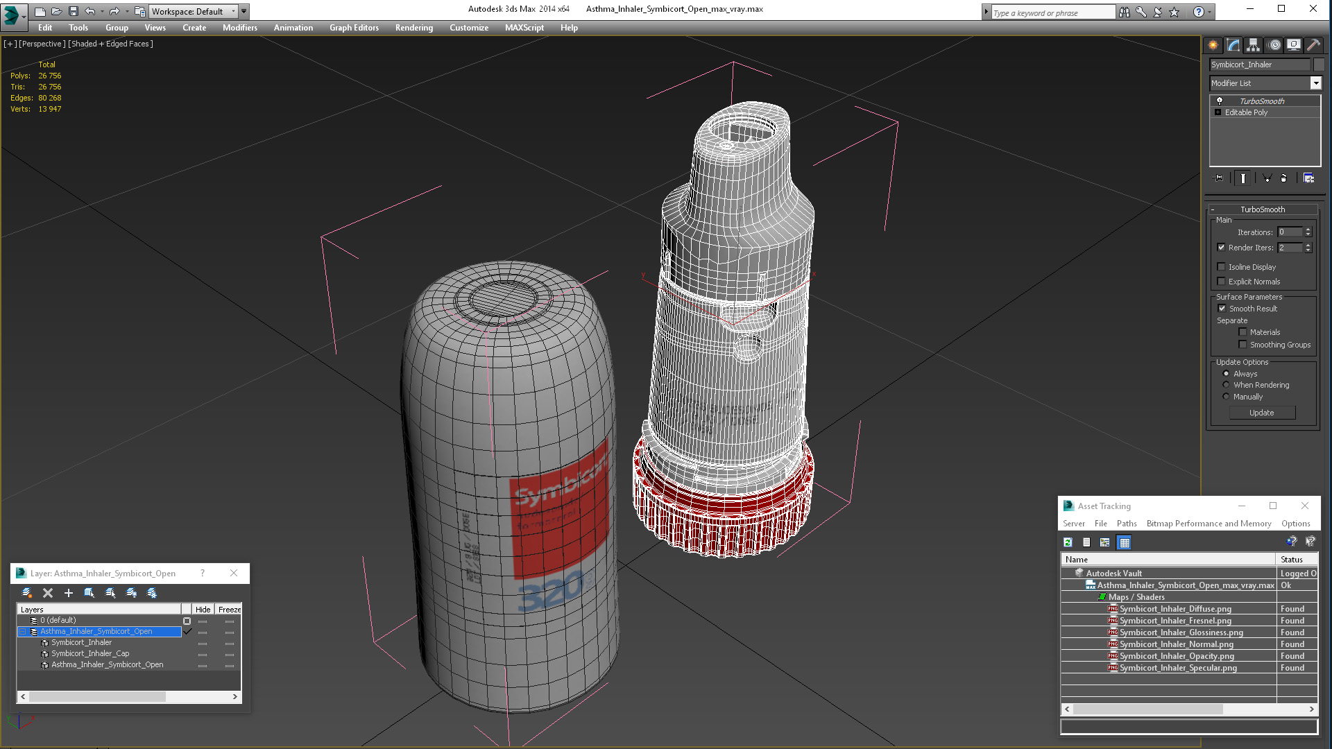The width and height of the screenshot is (1332, 749).
Task: Check Separate by Materials
Action: 1243,332
